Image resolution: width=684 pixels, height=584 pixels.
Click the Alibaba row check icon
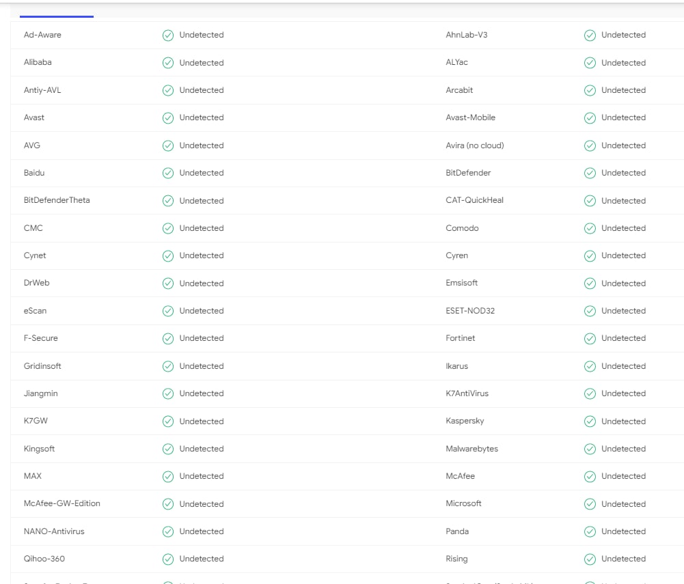pos(168,63)
